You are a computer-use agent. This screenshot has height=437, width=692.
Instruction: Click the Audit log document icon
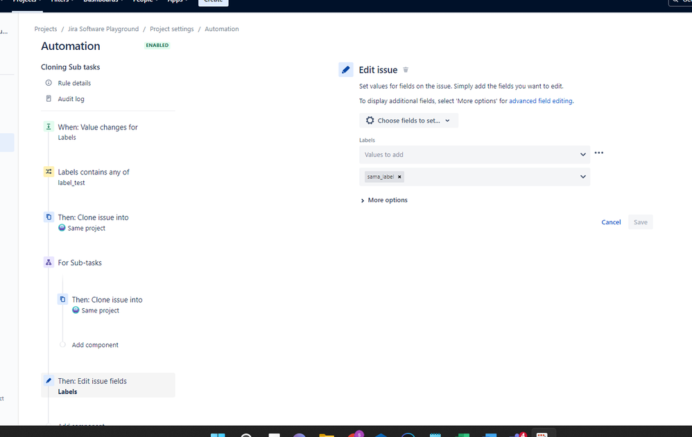coord(49,99)
